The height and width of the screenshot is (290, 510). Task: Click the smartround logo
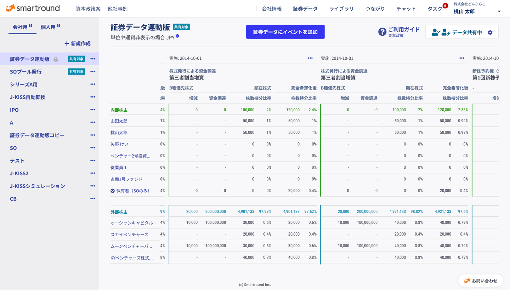point(33,8)
